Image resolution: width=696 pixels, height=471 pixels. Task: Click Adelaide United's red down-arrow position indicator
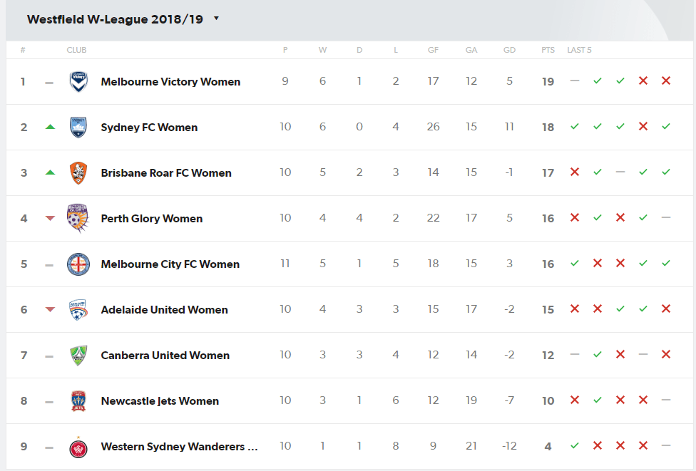click(50, 309)
